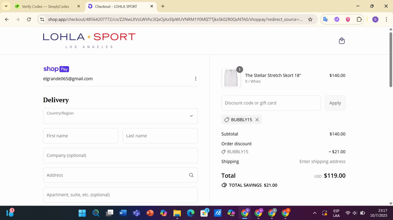Image resolution: width=393 pixels, height=220 pixels.
Task: Focus the Apartment, suite field
Action: click(121, 195)
